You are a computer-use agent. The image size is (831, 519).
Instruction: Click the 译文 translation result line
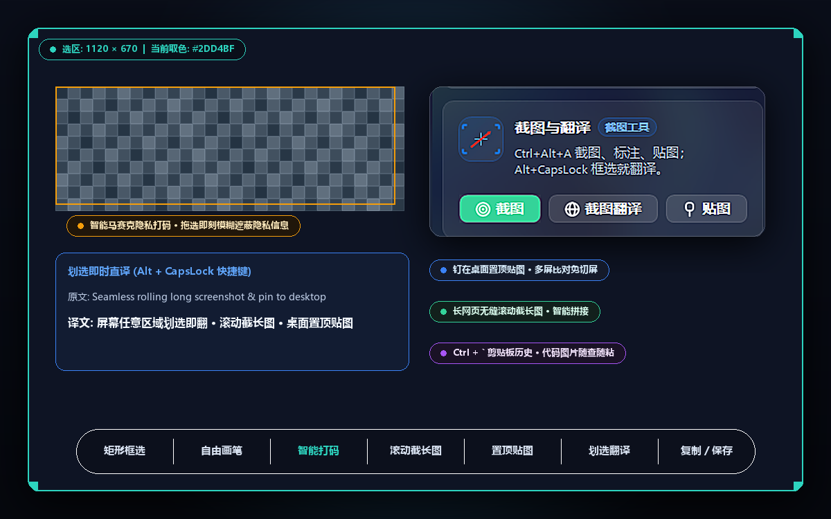211,323
